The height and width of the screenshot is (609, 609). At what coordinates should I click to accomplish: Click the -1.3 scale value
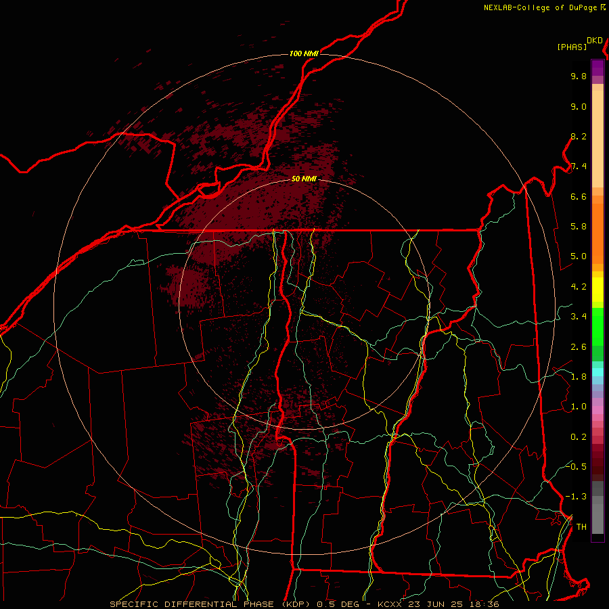click(x=576, y=497)
